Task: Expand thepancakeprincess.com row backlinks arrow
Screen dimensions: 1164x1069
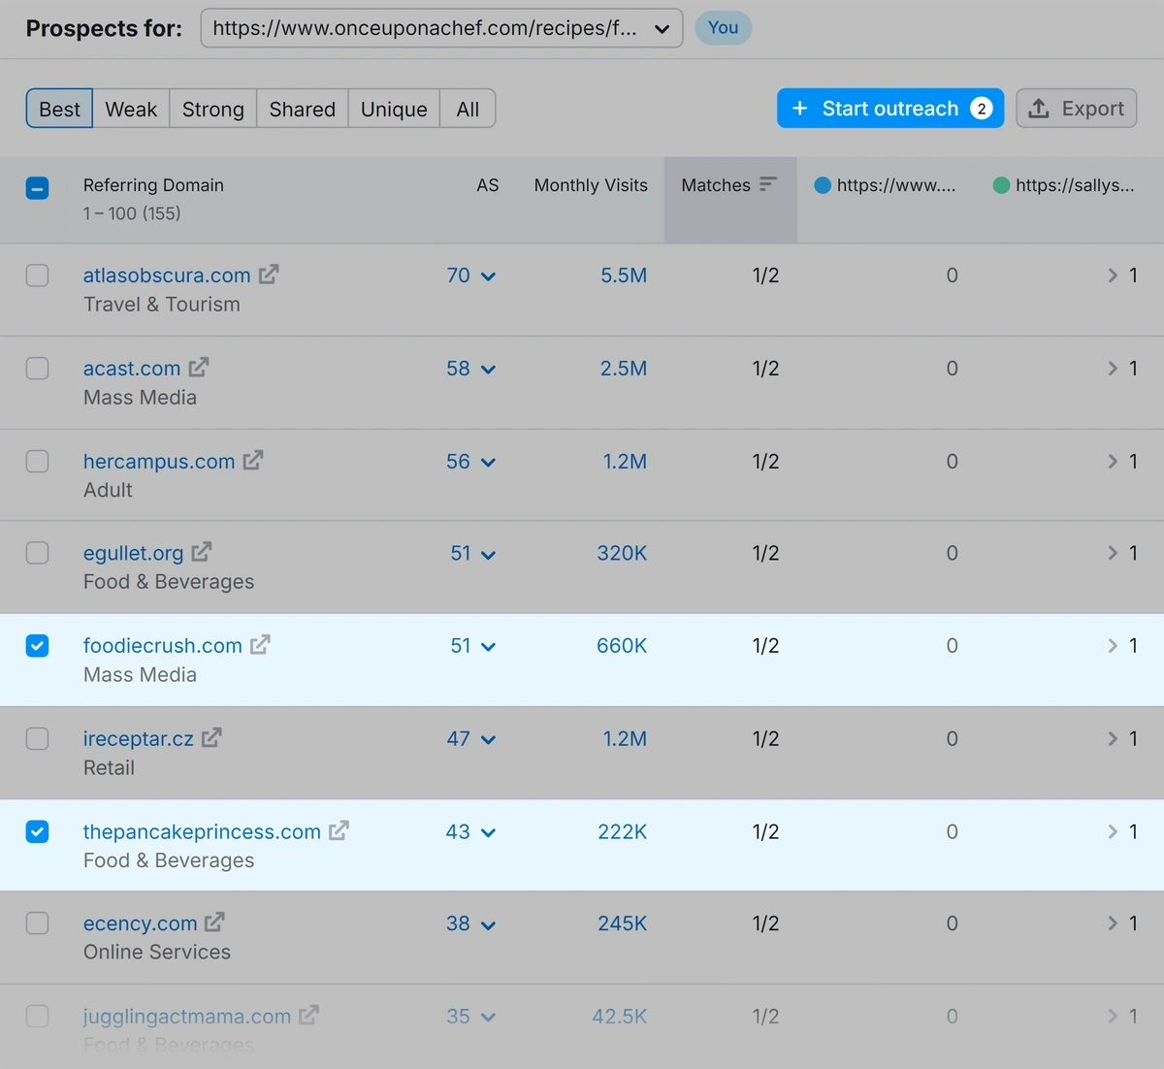Action: click(x=1113, y=832)
